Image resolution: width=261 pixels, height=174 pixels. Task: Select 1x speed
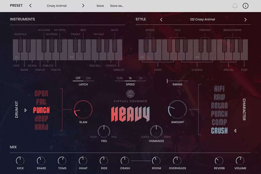(130, 78)
